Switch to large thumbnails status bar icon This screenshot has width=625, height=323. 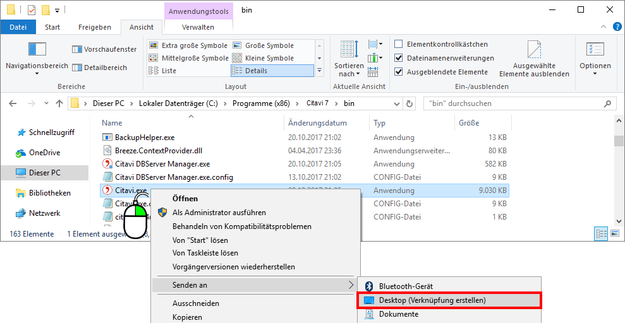click(x=615, y=234)
